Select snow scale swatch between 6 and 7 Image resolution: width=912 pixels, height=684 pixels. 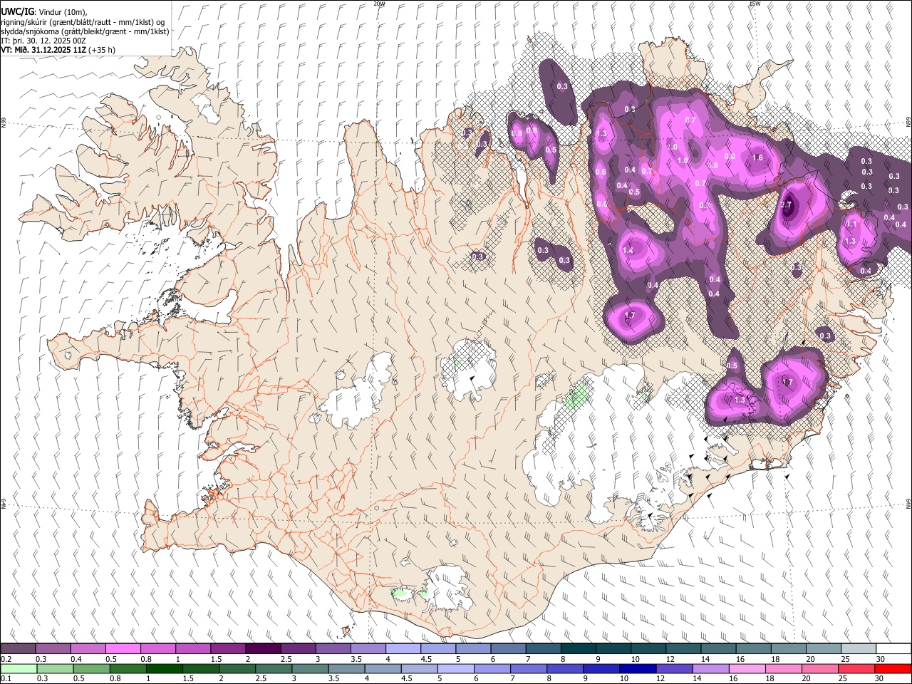coord(508,648)
